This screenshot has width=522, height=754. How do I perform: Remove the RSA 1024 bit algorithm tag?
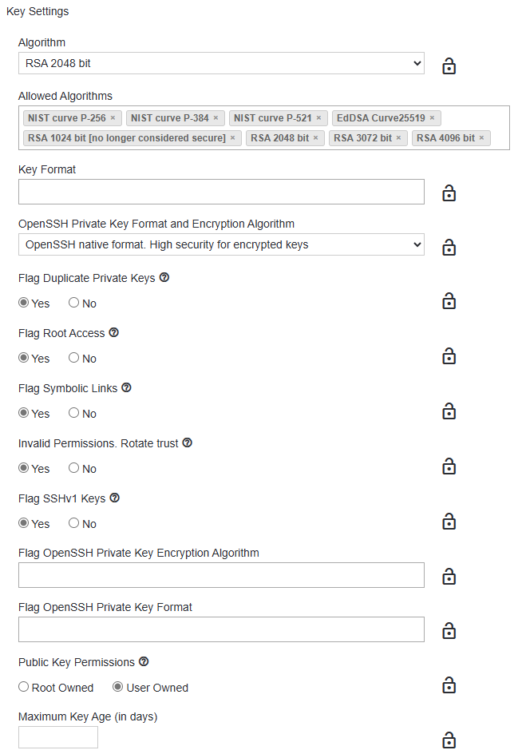click(231, 137)
